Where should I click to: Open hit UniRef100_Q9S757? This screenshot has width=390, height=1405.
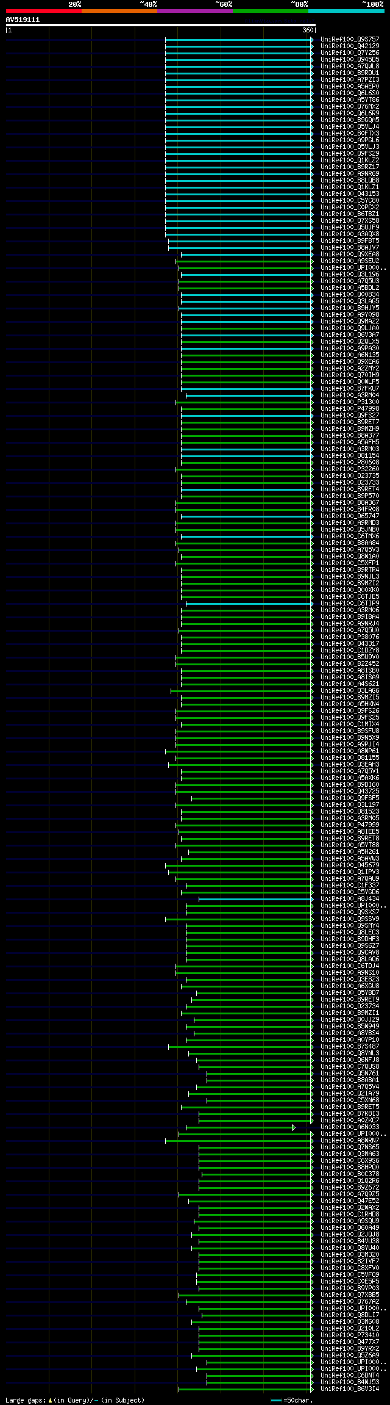[x=350, y=39]
